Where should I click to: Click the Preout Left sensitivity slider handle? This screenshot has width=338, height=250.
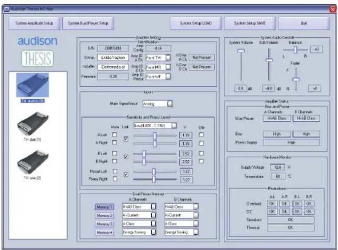click(154, 172)
